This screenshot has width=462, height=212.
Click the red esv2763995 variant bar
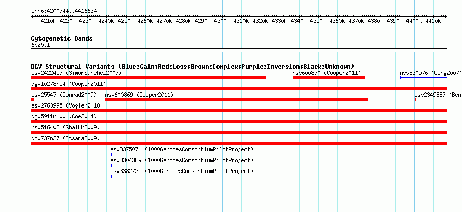coord(239,111)
